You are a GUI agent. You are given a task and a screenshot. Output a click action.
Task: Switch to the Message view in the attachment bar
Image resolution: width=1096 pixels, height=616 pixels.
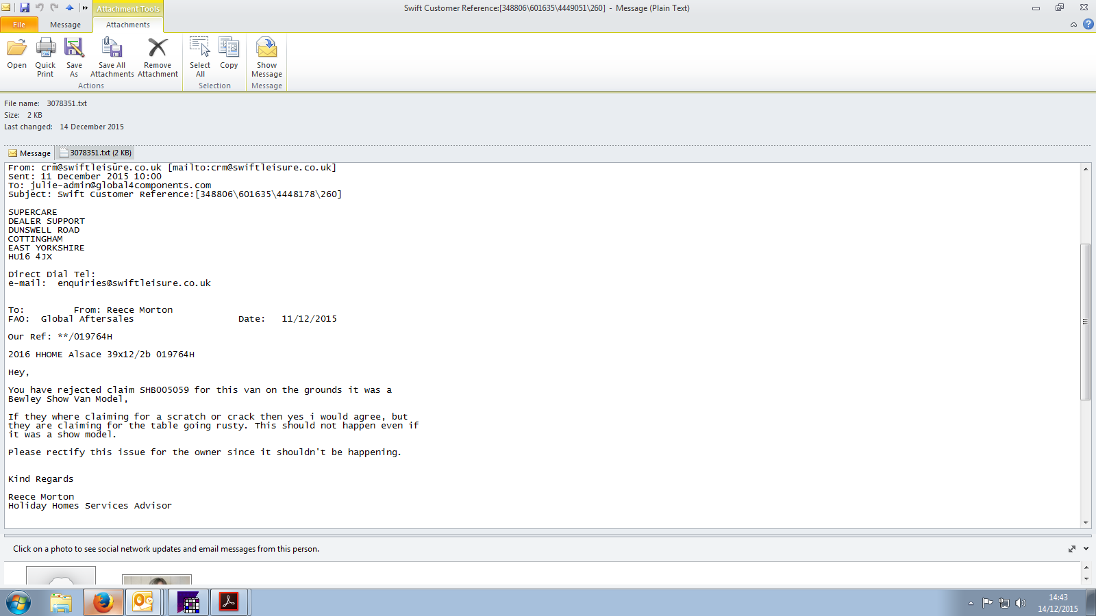(x=29, y=153)
